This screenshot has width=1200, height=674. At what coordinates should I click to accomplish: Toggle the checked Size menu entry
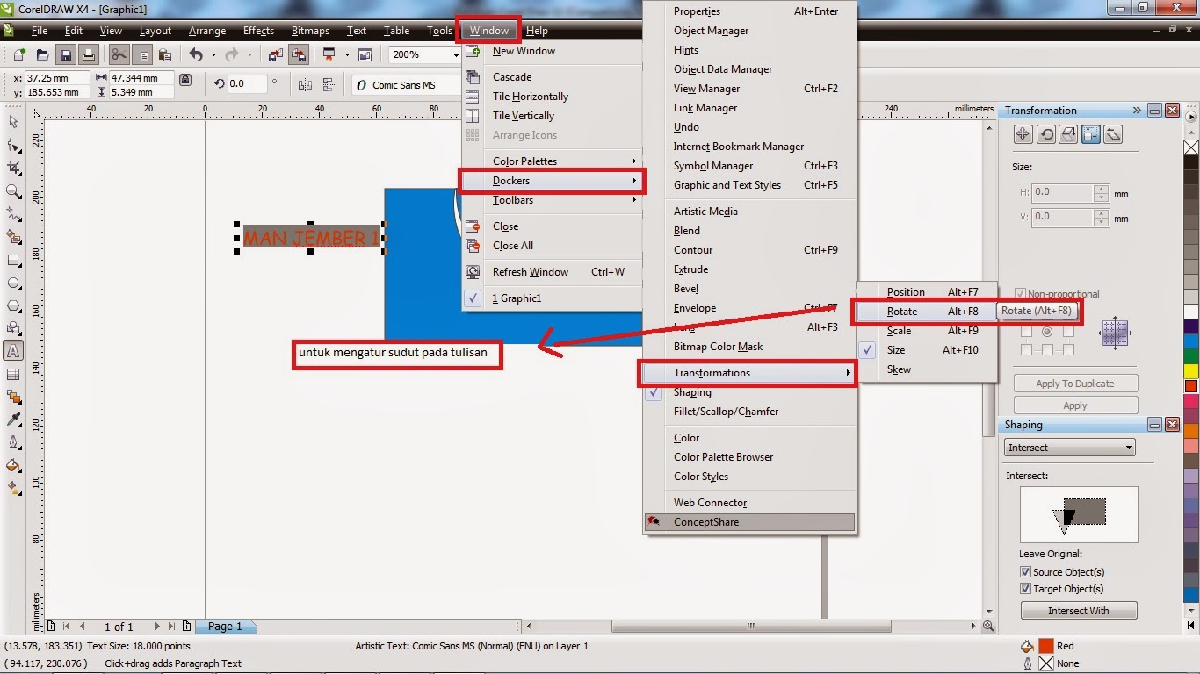(926, 350)
